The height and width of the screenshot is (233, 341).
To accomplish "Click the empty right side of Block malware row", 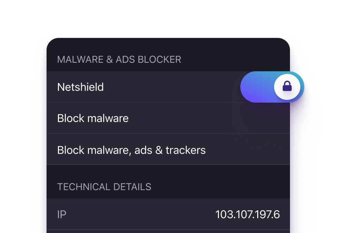I will click(x=224, y=118).
